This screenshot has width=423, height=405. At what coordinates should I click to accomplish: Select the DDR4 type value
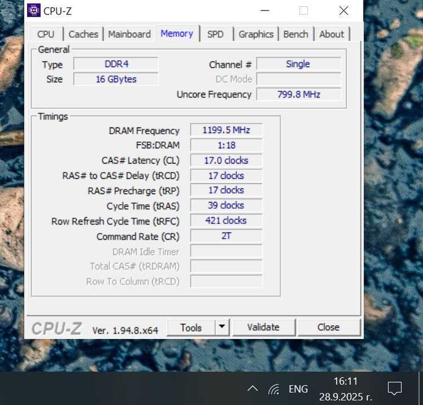coord(116,64)
